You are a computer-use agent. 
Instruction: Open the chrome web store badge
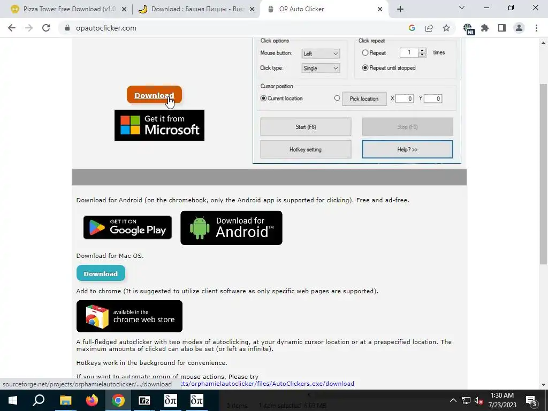tap(130, 316)
